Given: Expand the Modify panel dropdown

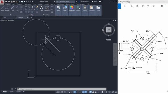Looking at the screenshot, I should click(x=31, y=15).
